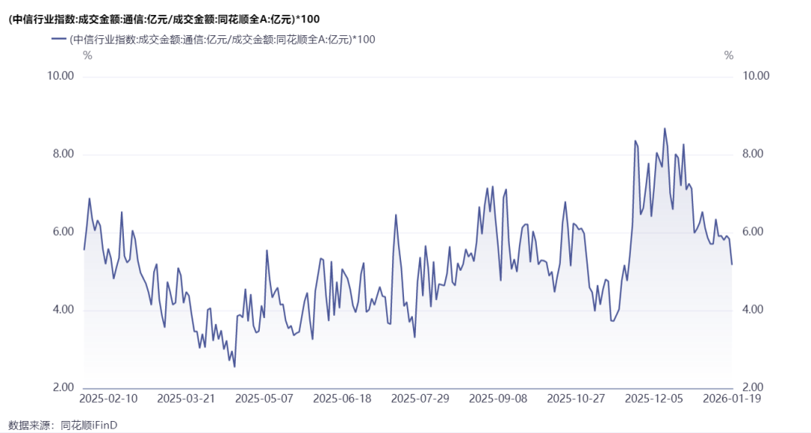811x433 pixels.
Task: Click the 2025-02-10 date label
Action: click(x=109, y=399)
